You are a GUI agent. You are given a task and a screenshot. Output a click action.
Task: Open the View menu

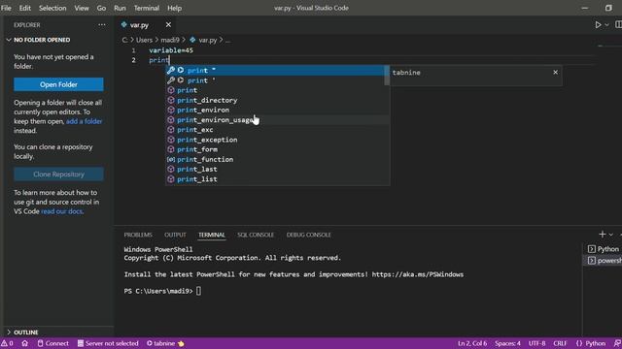82,8
